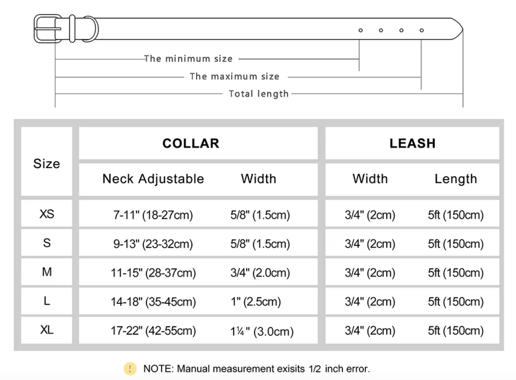This screenshot has height=380, width=516.
Task: Click the yellow exclamation warning icon
Action: click(x=130, y=369)
